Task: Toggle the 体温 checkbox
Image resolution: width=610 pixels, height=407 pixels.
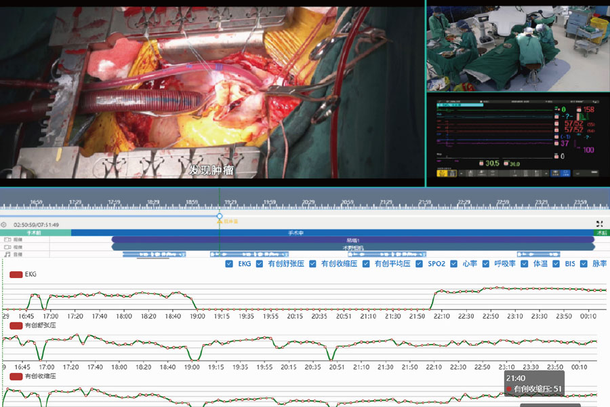Action: 525,264
